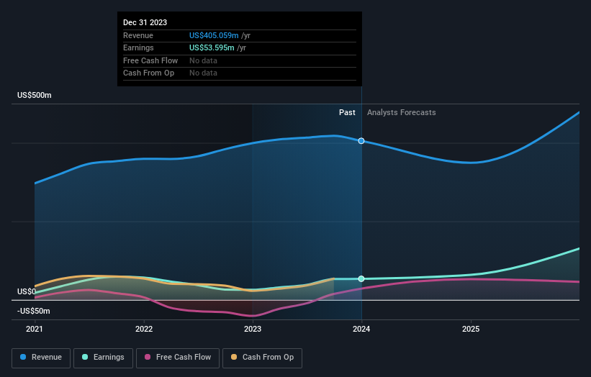Select the Revenue data point at 2024

[x=361, y=141]
